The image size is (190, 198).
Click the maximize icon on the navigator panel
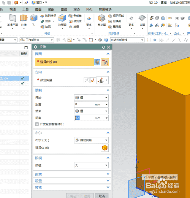point(26,48)
